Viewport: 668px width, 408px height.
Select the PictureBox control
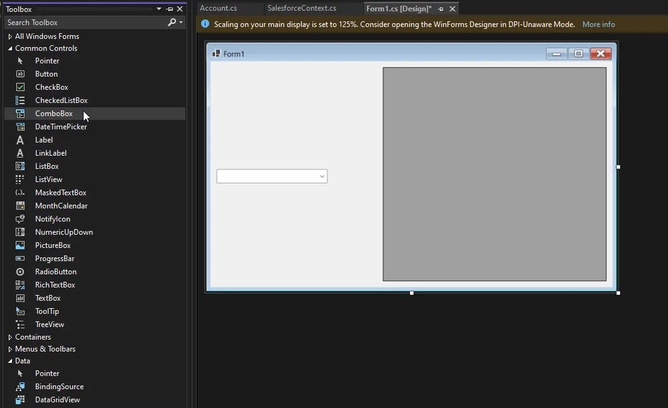52,245
